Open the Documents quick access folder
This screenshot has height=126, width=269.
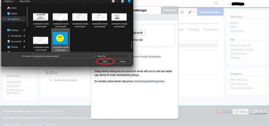pyautogui.click(x=16, y=41)
